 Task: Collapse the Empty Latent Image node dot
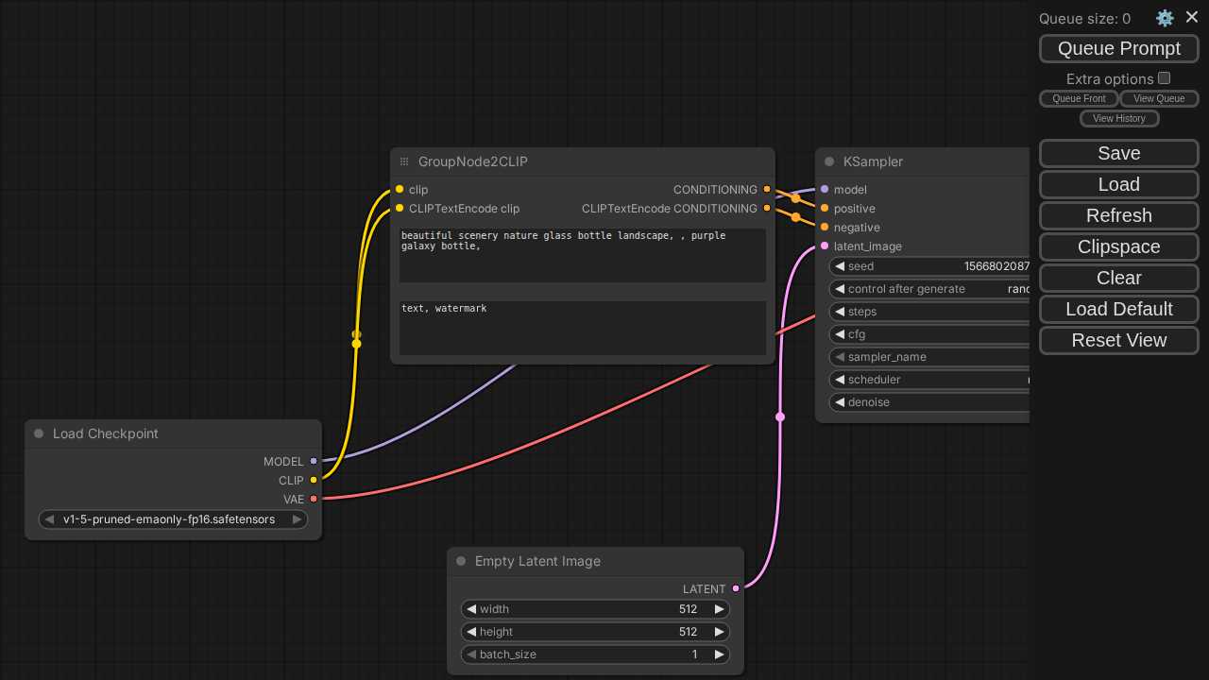tap(461, 561)
